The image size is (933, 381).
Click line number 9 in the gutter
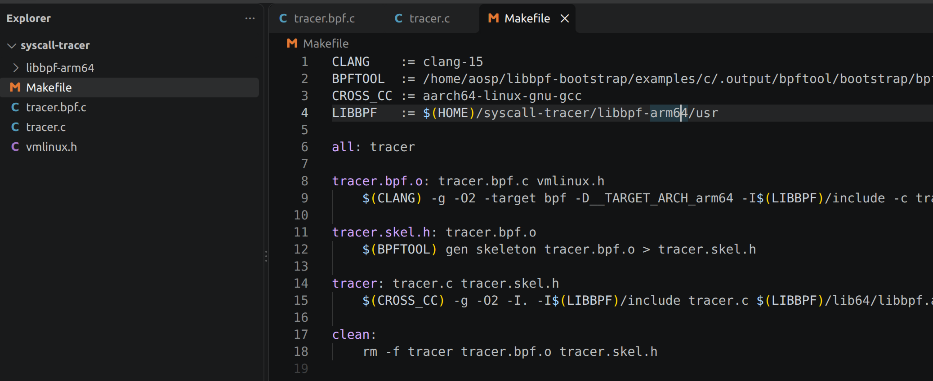point(304,198)
